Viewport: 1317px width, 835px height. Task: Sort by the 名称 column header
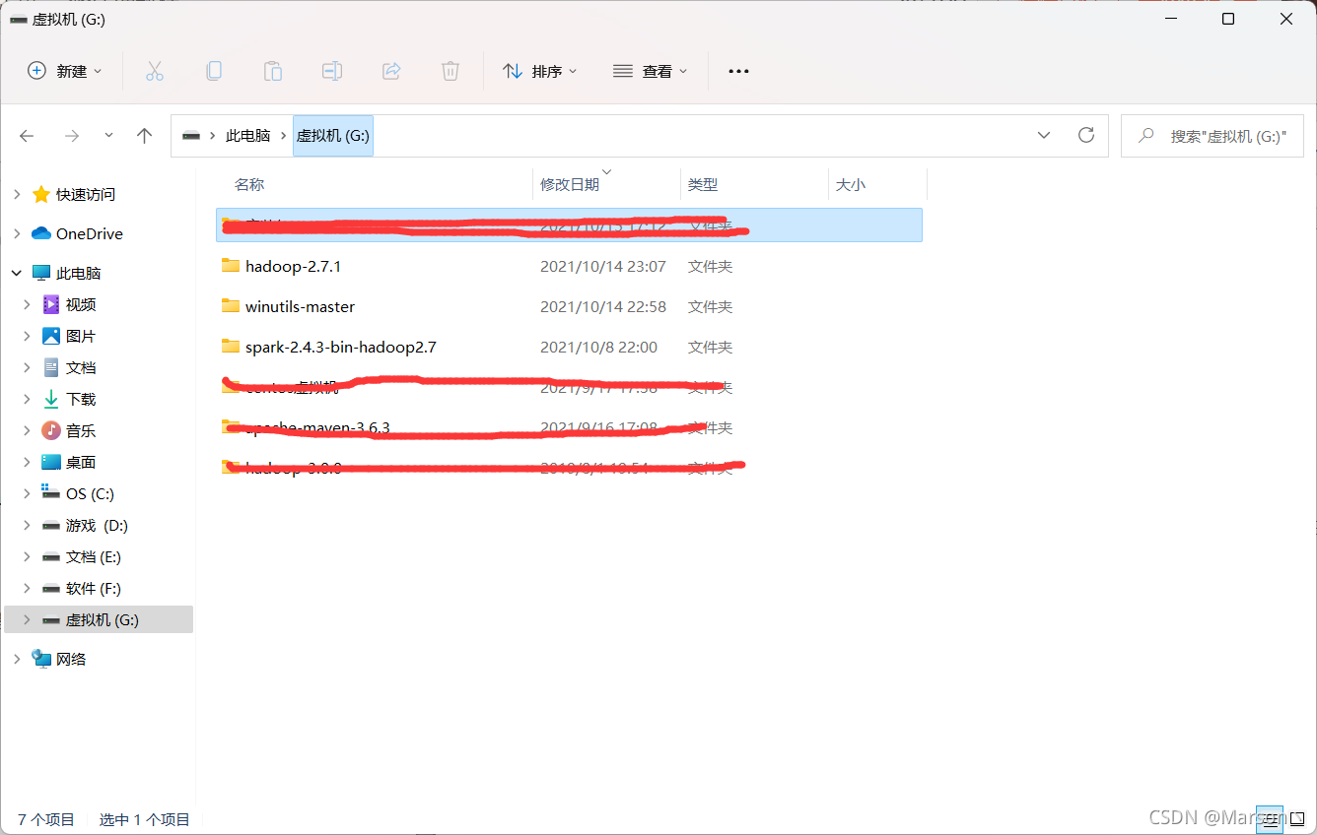(x=249, y=184)
